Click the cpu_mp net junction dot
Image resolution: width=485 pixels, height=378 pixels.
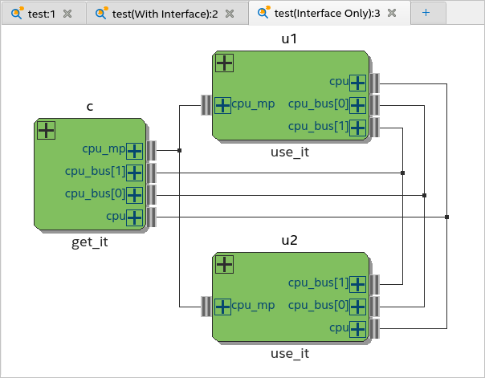coord(179,151)
